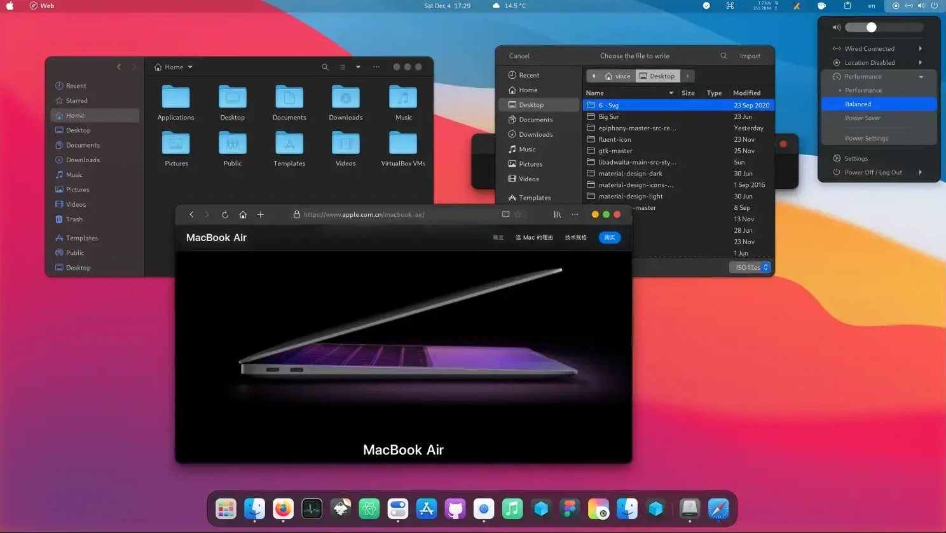Open the GitHub app in dock
The image size is (946, 533).
coord(455,509)
